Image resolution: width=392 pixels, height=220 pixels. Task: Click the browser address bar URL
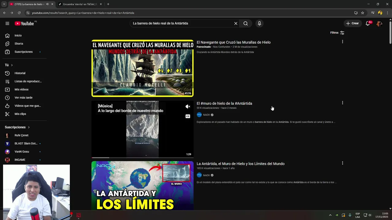(83, 13)
